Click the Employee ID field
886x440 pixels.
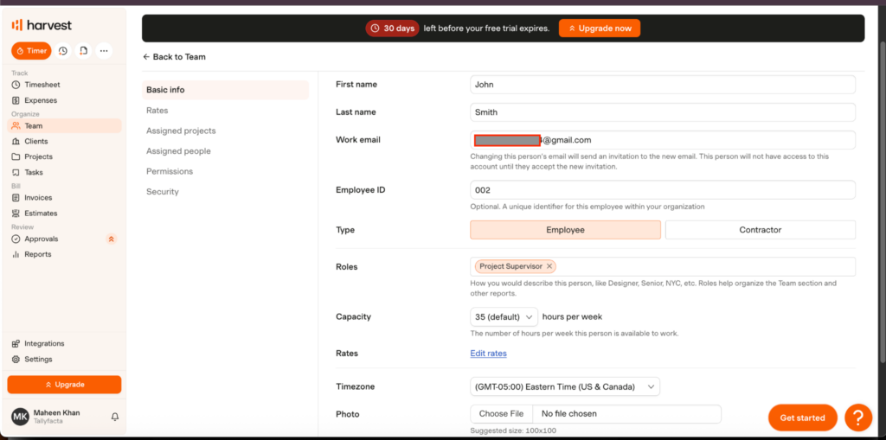[663, 190]
